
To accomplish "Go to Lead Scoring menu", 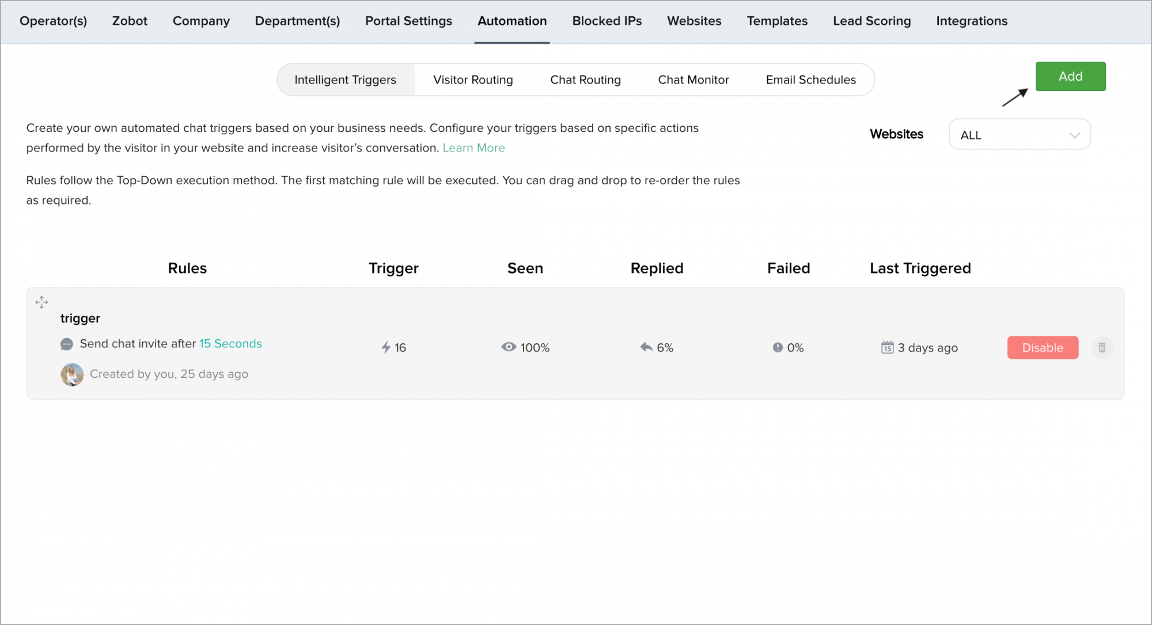I will [x=871, y=21].
